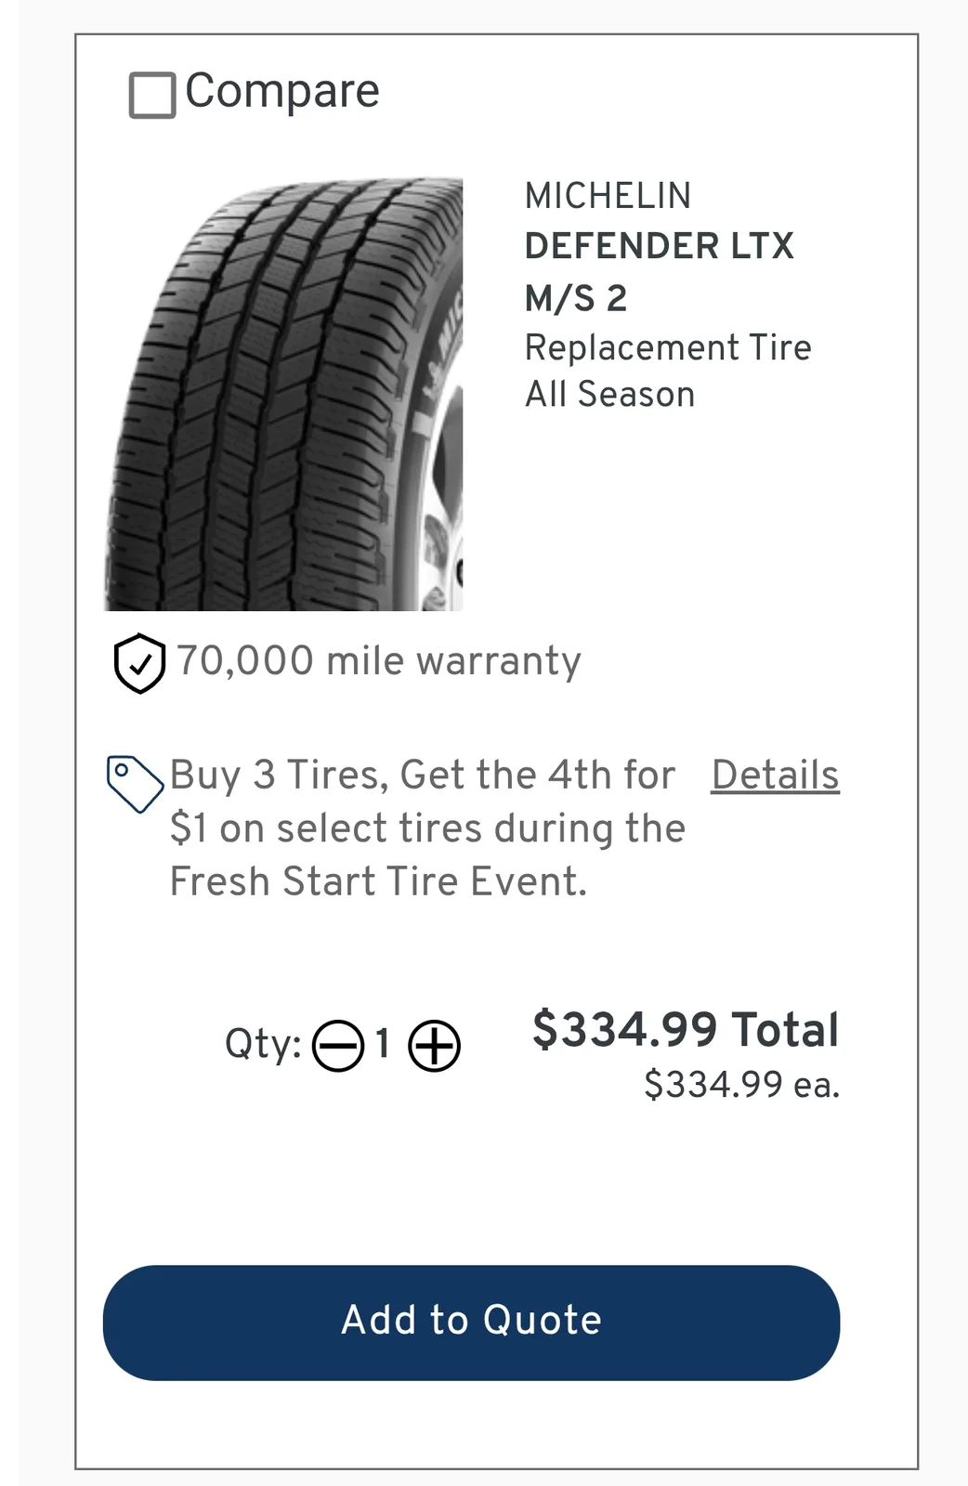Image resolution: width=968 pixels, height=1486 pixels.
Task: Click the Qty label
Action: pyautogui.click(x=263, y=1044)
